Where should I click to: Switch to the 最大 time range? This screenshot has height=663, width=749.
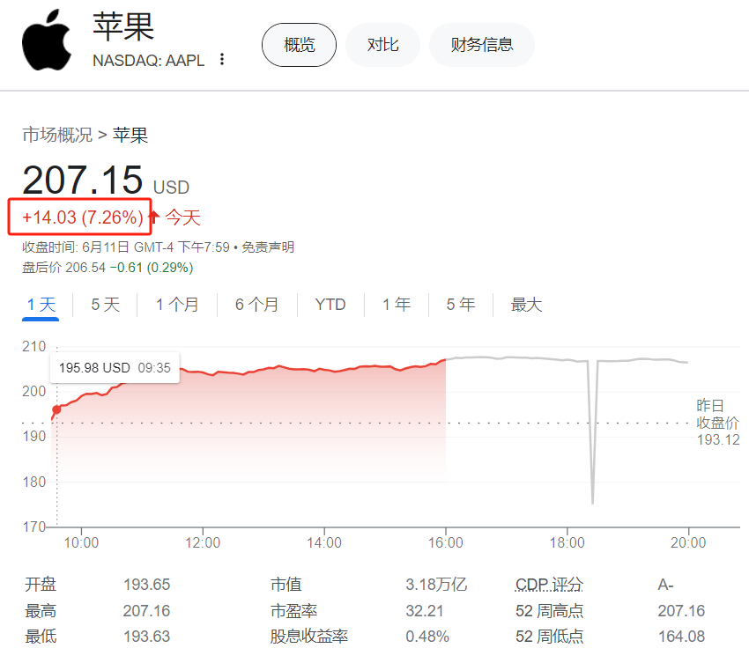(525, 304)
